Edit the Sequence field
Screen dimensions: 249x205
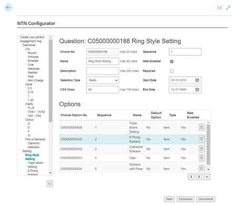tap(185, 52)
